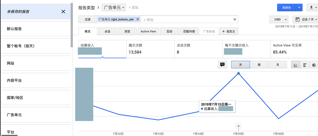
Task: Toggle daily 天 granularity
Action: 240,65
